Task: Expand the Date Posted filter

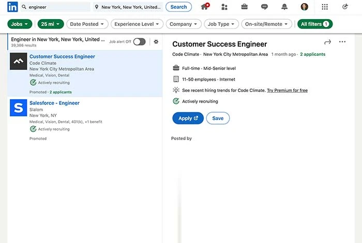Action: click(87, 24)
